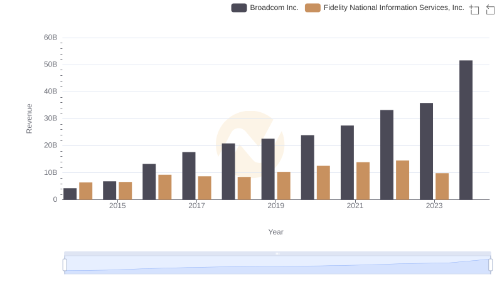Screen dimensions: 502x289
Task: Click the 2019 x-axis label
Action: click(x=275, y=206)
